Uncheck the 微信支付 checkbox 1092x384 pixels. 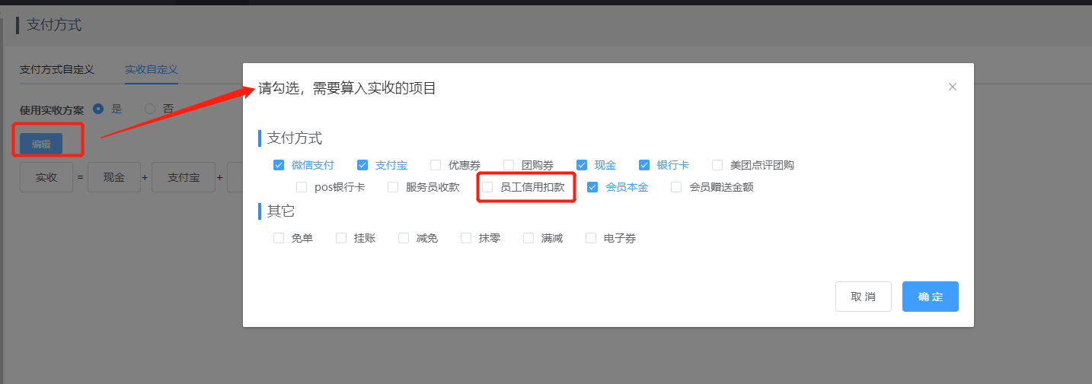click(279, 165)
